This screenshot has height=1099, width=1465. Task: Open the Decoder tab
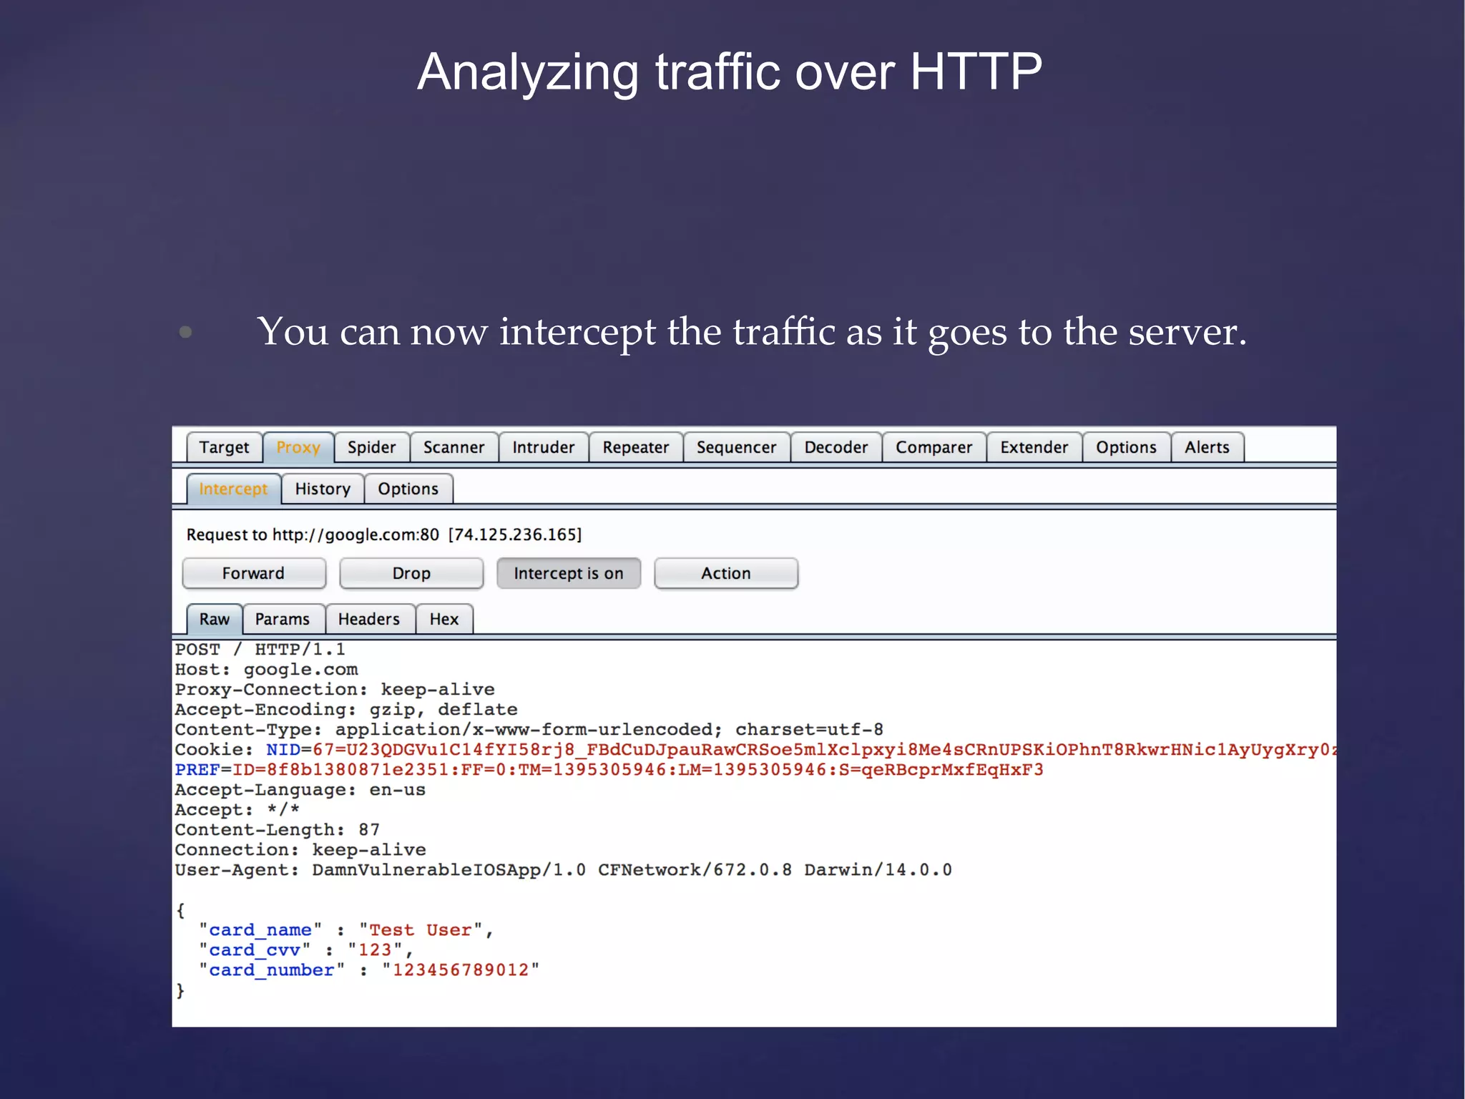[836, 447]
